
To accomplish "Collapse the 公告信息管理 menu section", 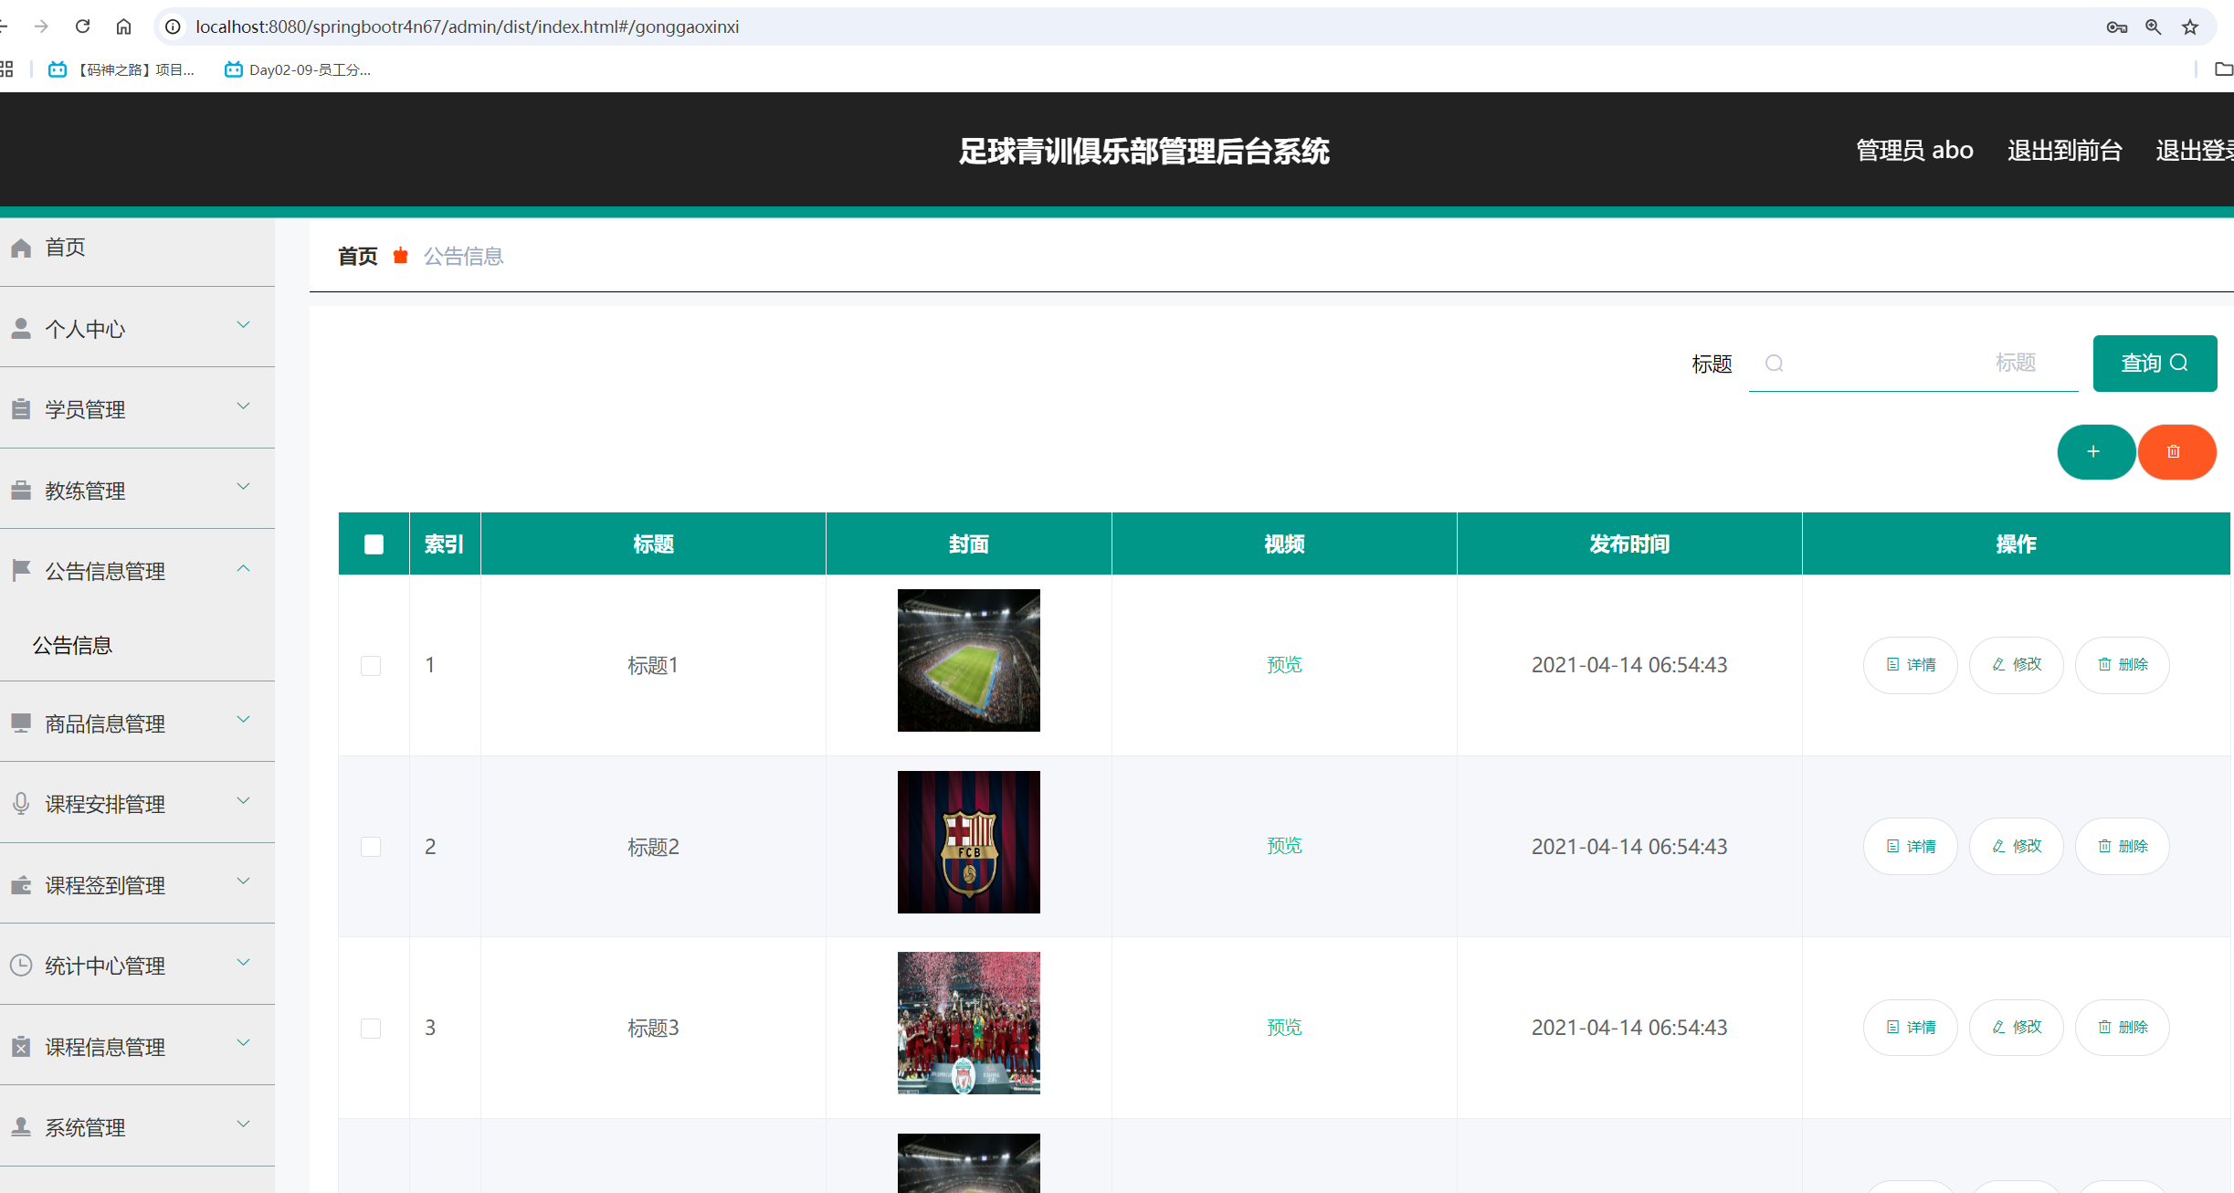I will (x=243, y=568).
